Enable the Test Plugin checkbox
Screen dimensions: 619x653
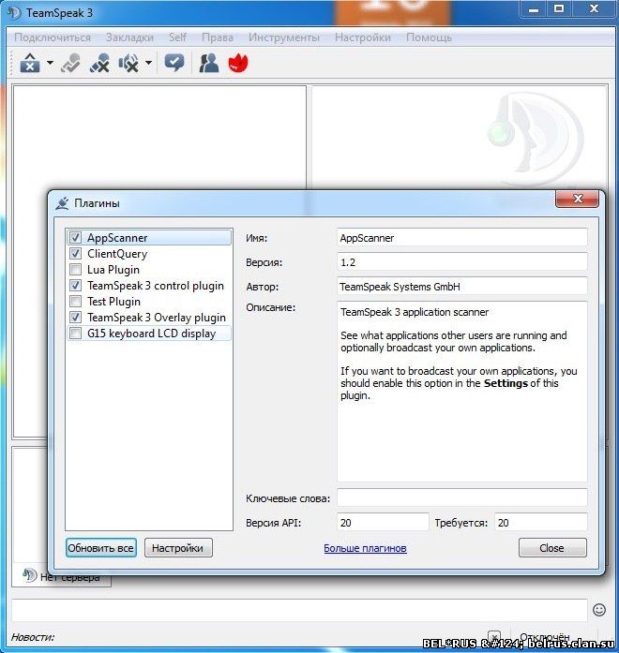click(75, 301)
